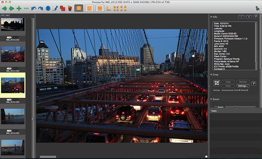This screenshot has height=159, width=262.
Task: Click the orange L-shaped layout icon
Action: pos(109,8)
